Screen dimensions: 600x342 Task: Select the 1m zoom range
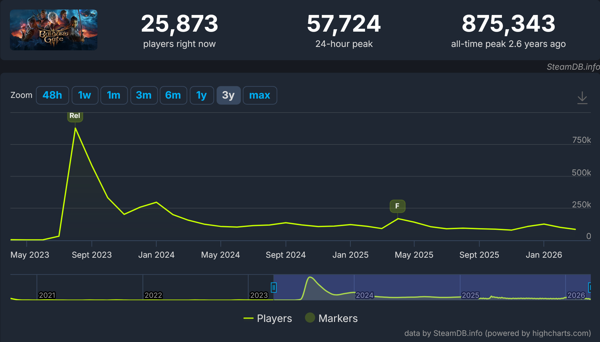114,95
